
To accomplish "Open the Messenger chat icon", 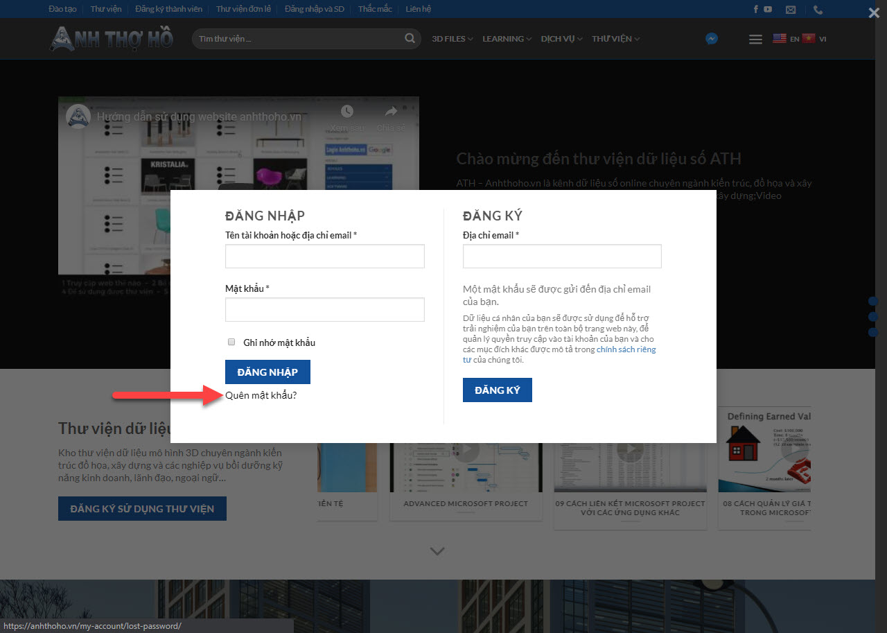I will (711, 39).
